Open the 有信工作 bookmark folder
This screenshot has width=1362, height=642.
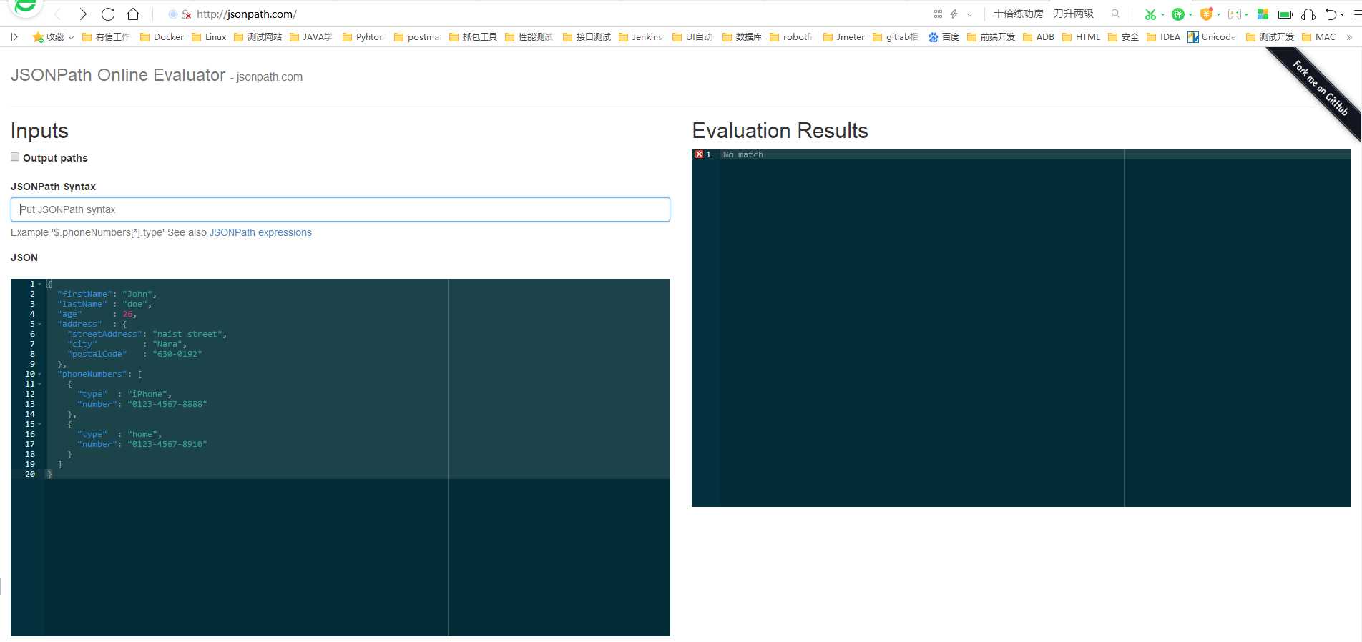pos(106,37)
